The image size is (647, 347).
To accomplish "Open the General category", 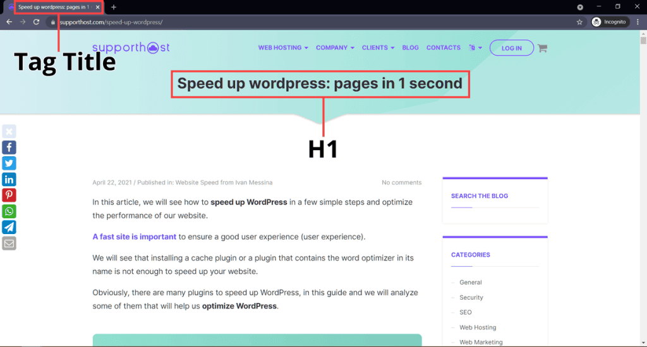I will (470, 282).
